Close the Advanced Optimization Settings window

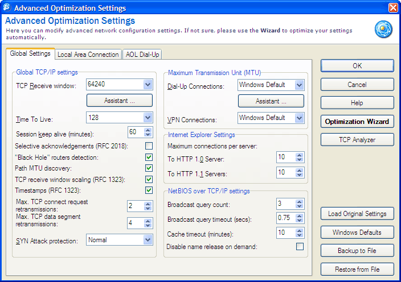[x=393, y=7]
